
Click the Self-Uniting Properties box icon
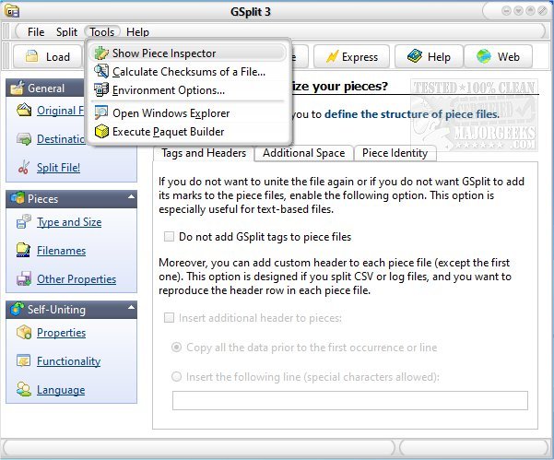(x=24, y=332)
